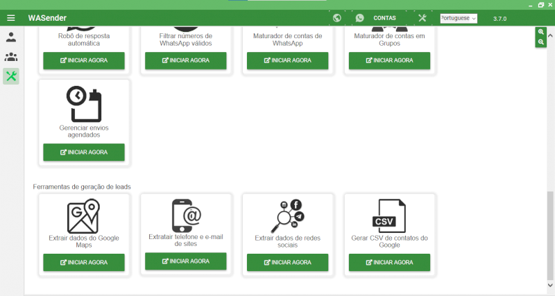555x296 pixels.
Task: Click the scheduled sends clock icon
Action: [x=84, y=104]
